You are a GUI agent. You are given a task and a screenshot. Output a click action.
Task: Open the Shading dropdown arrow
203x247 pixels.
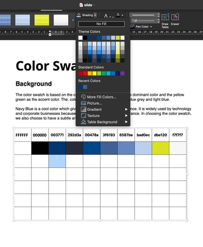click(95, 15)
